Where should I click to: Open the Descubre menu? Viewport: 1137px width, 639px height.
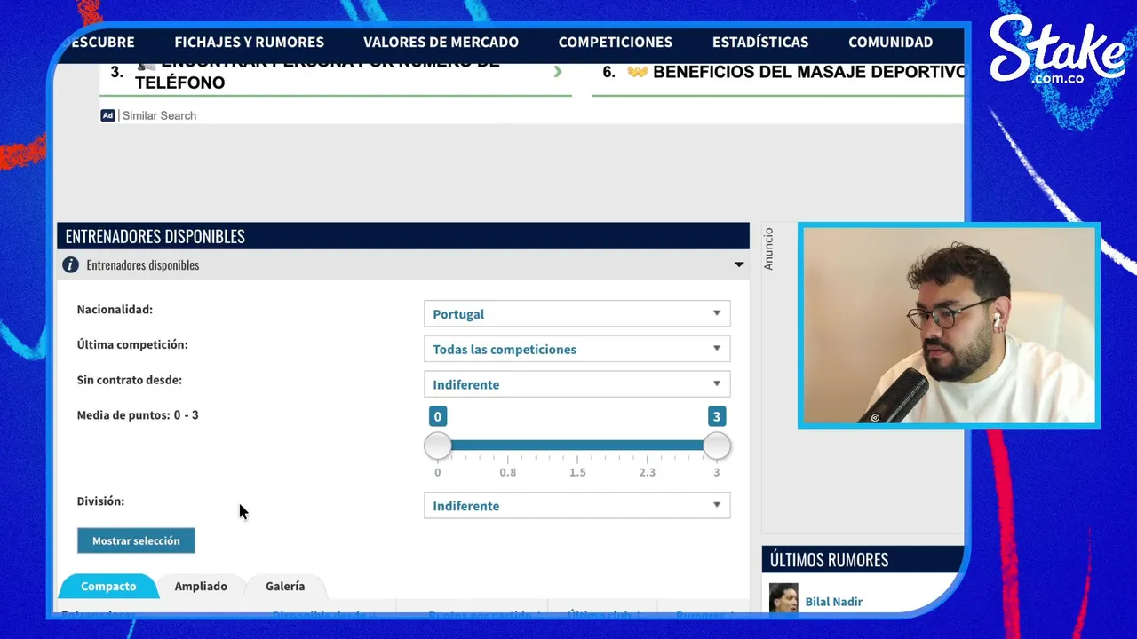click(x=101, y=42)
